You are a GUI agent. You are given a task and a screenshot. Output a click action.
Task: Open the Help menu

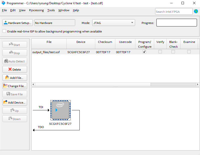pyautogui.click(x=76, y=10)
